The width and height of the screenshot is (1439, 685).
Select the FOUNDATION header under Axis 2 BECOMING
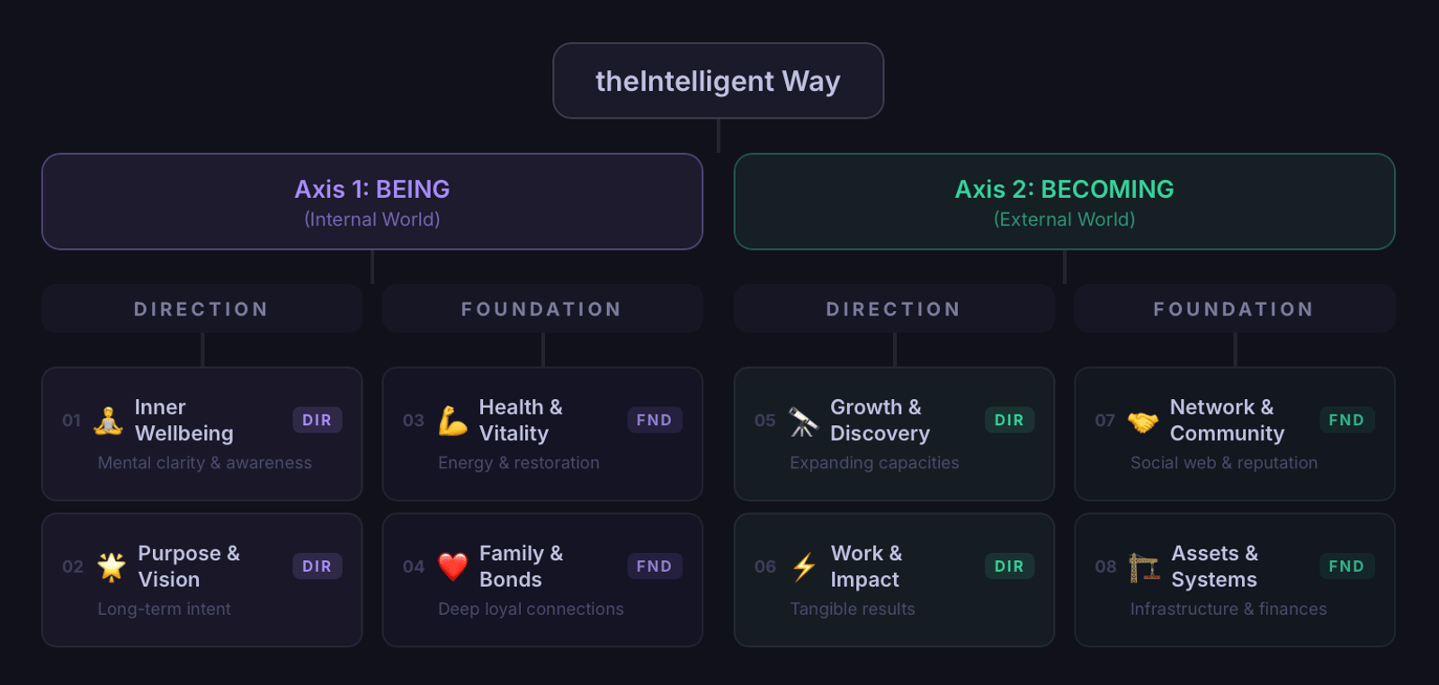[x=1234, y=309]
